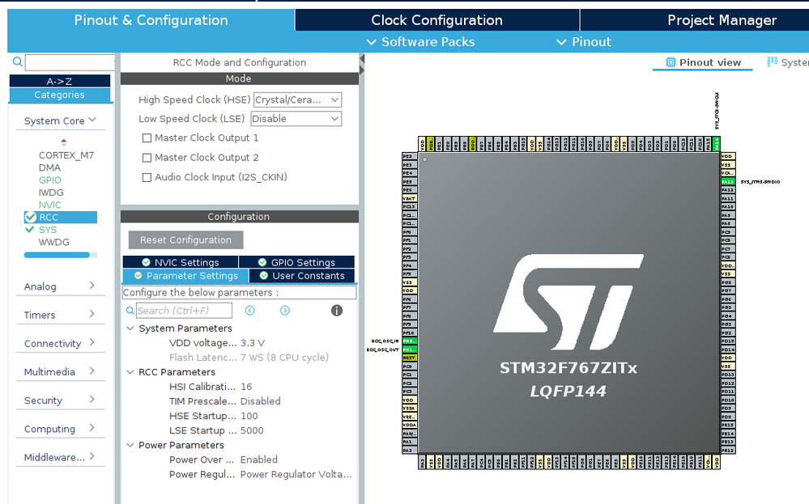
Task: Open the Low Speed Clock (LSE) dropdown
Action: click(296, 119)
